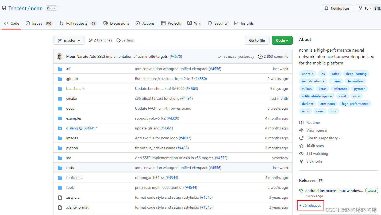Select the artificial-intelligence topic tag
The width and height of the screenshot is (381, 215).
(317, 96)
